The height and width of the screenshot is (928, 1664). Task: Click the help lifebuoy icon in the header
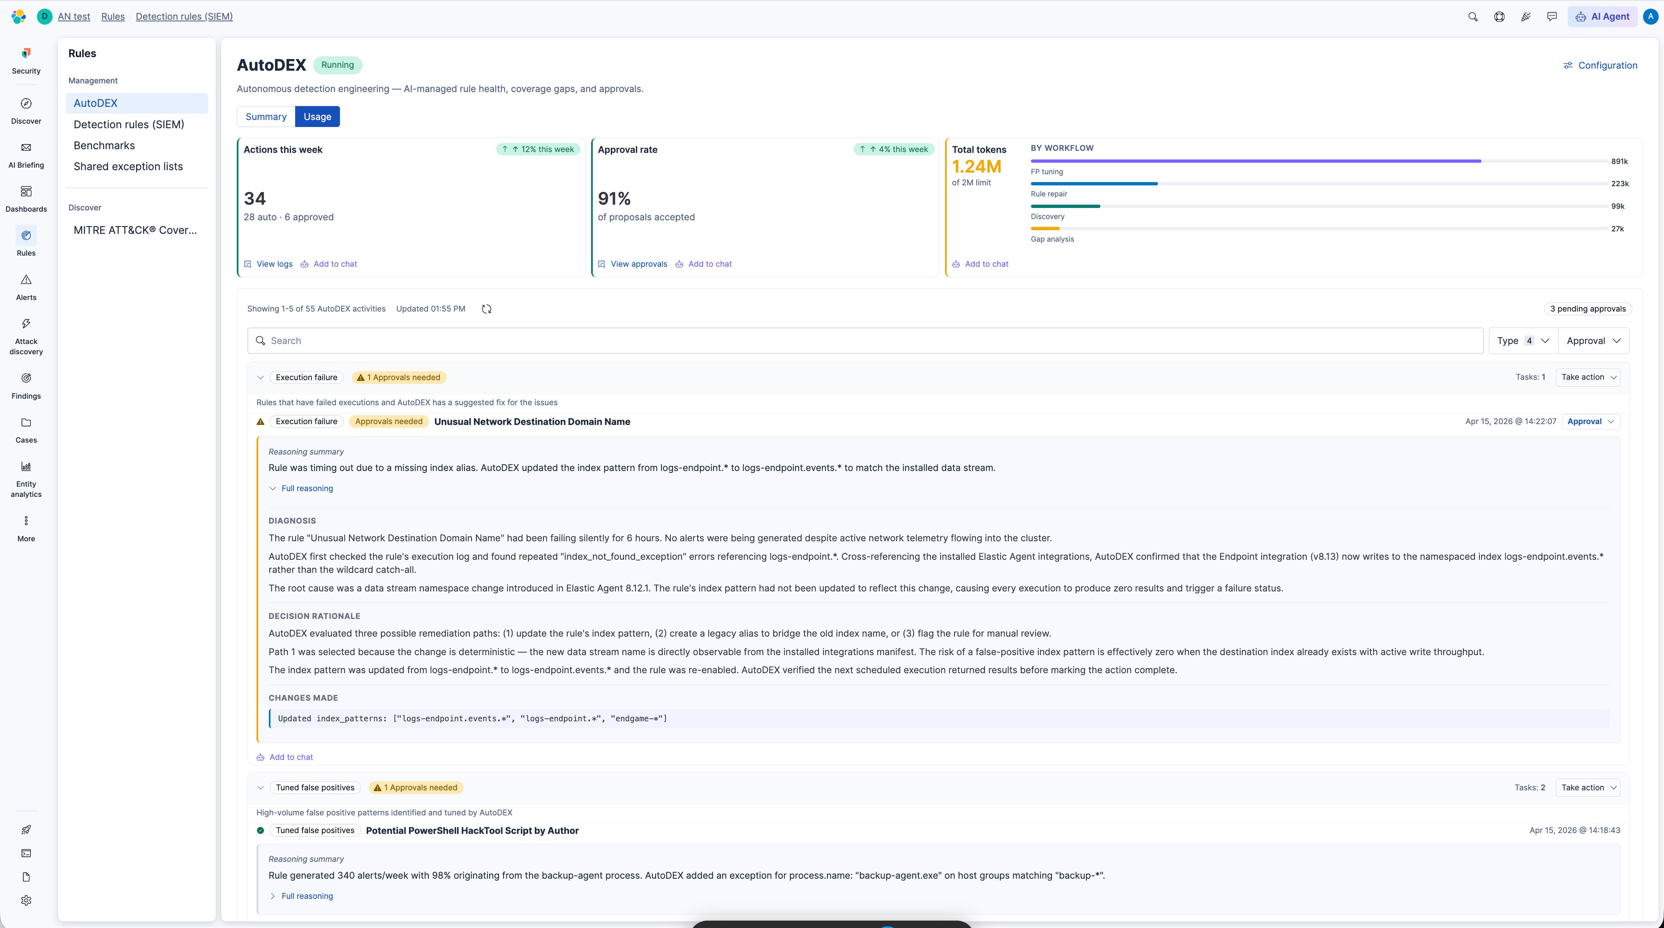click(1499, 17)
